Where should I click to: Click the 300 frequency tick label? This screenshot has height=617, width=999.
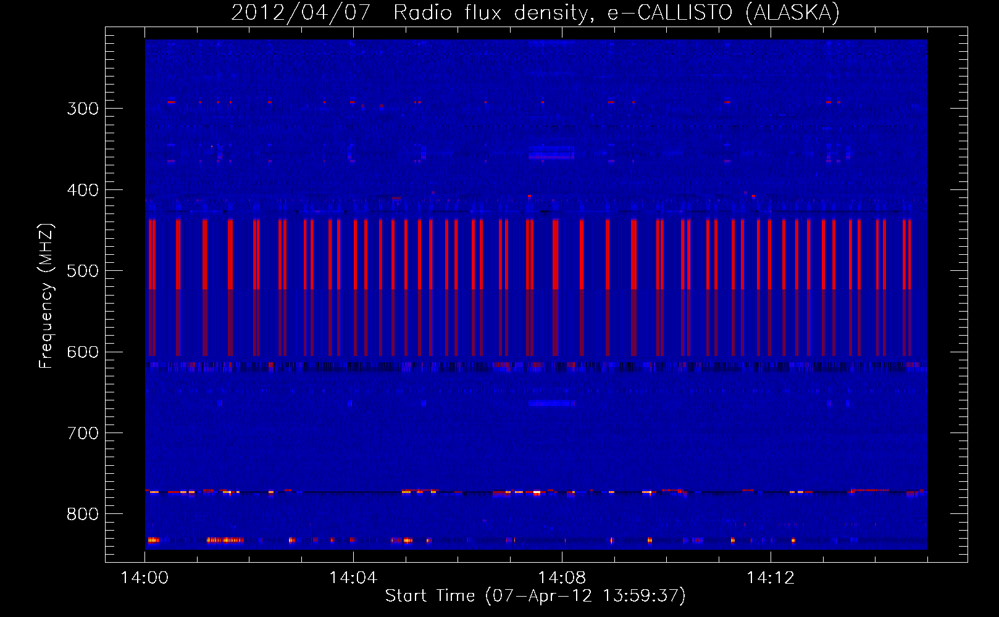tap(83, 109)
